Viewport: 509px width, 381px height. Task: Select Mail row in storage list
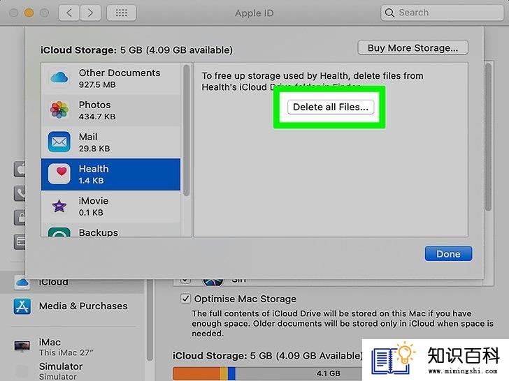(x=110, y=142)
